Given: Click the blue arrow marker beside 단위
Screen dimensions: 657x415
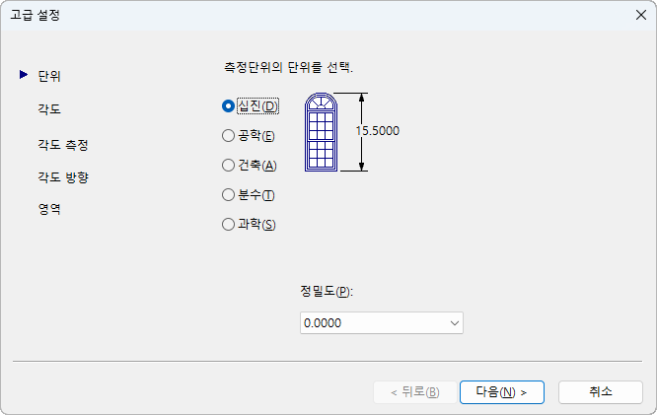Looking at the screenshot, I should coord(24,75).
